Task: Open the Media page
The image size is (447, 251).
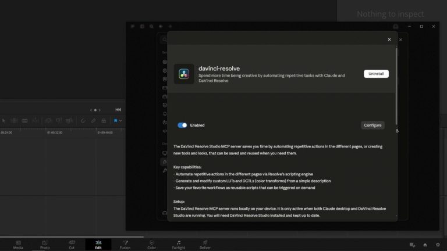Action: click(18, 245)
